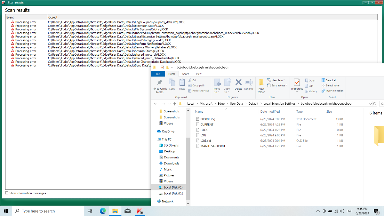This screenshot has width=384, height=216.
Task: Open Microsoft Edge from taskbar
Action: [103, 211]
